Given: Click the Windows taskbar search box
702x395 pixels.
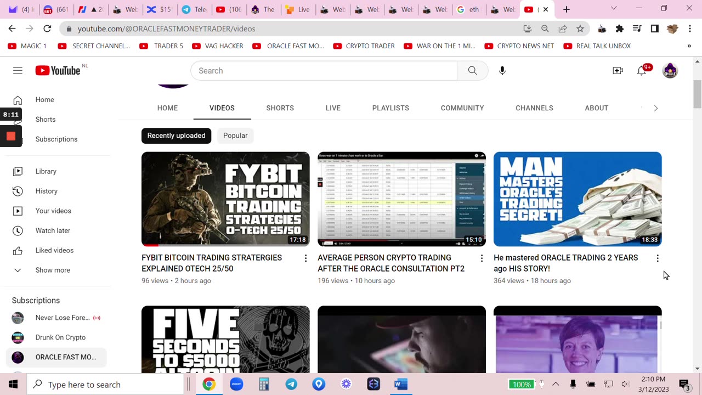Looking at the screenshot, I should 106,384.
